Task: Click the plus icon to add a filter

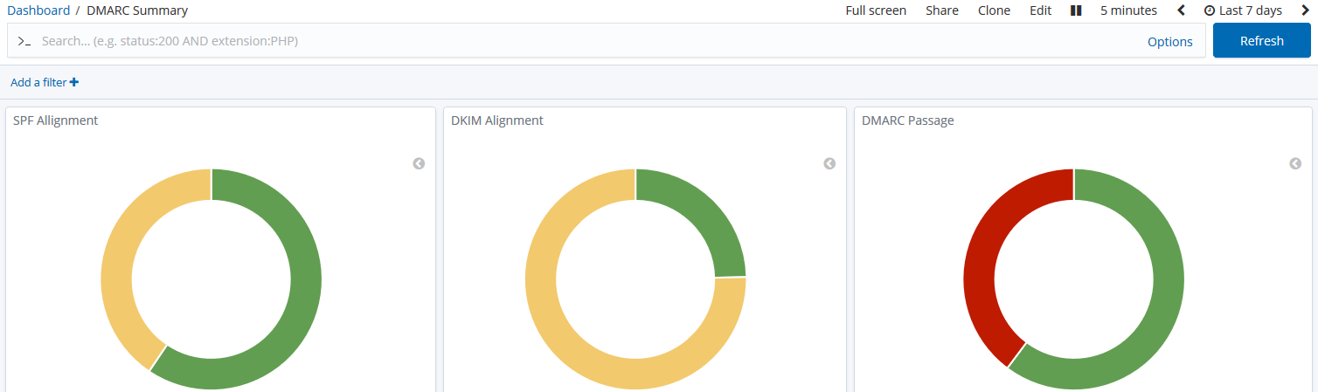Action: [74, 82]
